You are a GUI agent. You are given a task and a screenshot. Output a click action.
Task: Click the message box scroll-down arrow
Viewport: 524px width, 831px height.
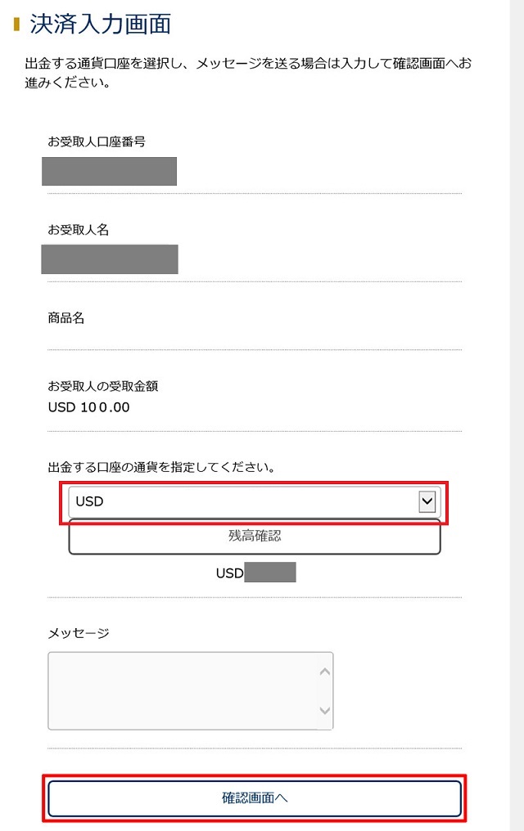324,711
